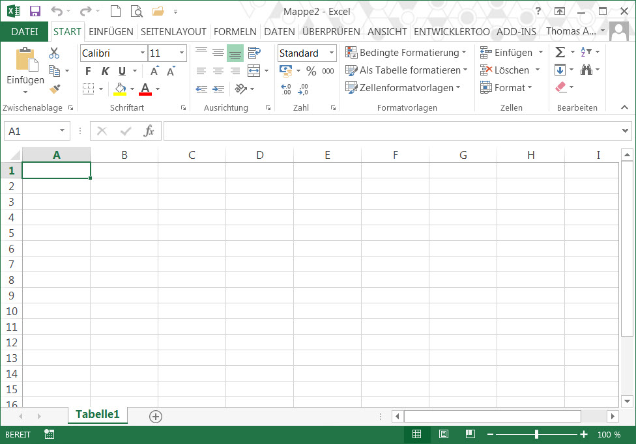Toggle bold formatting F
Screen dimensions: 636x444
tap(88, 72)
